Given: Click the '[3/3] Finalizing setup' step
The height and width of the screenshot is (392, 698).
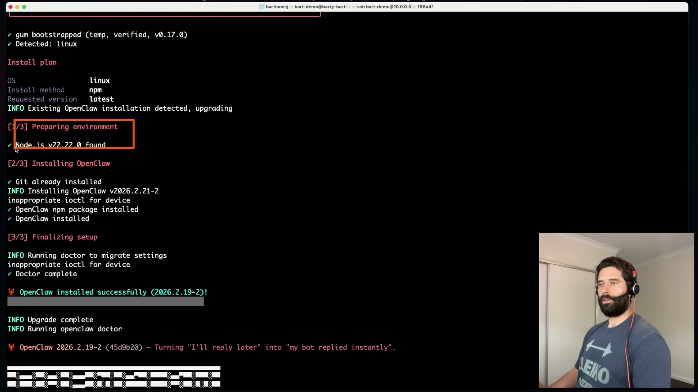Looking at the screenshot, I should click(53, 237).
